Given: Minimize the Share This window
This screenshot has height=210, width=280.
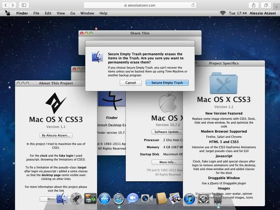Looking at the screenshot, I should click(x=86, y=33).
